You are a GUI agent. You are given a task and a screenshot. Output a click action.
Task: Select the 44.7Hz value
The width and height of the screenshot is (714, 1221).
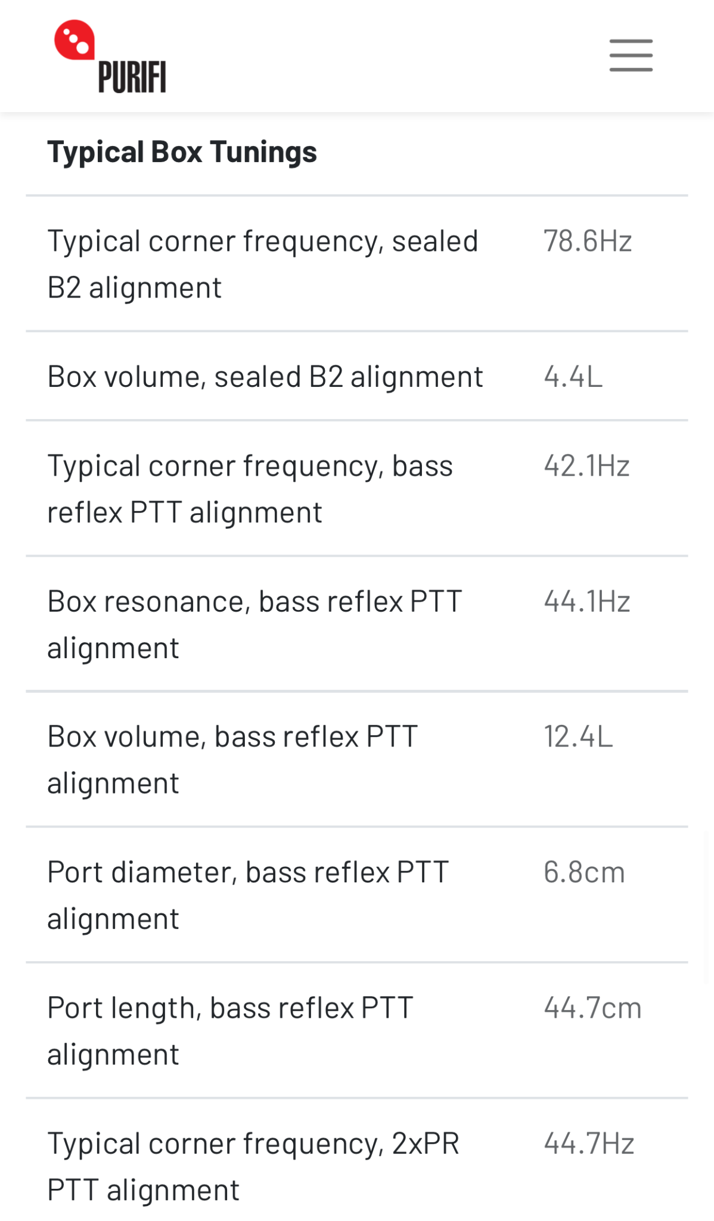pos(589,1143)
